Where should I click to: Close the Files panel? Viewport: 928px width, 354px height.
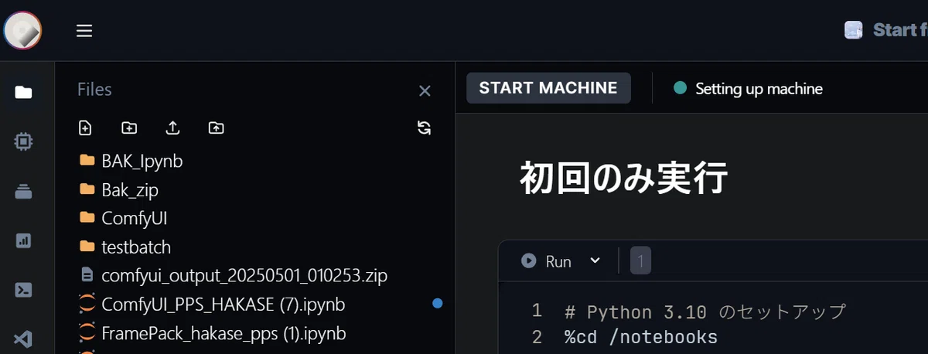(425, 91)
